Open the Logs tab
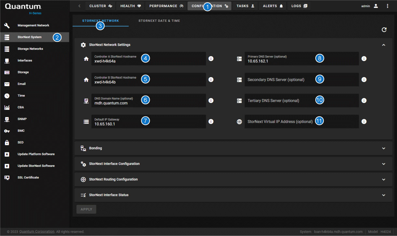397x236 pixels. (299, 6)
